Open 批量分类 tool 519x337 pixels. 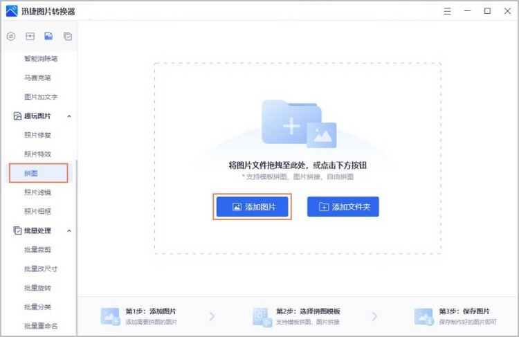[x=37, y=307]
